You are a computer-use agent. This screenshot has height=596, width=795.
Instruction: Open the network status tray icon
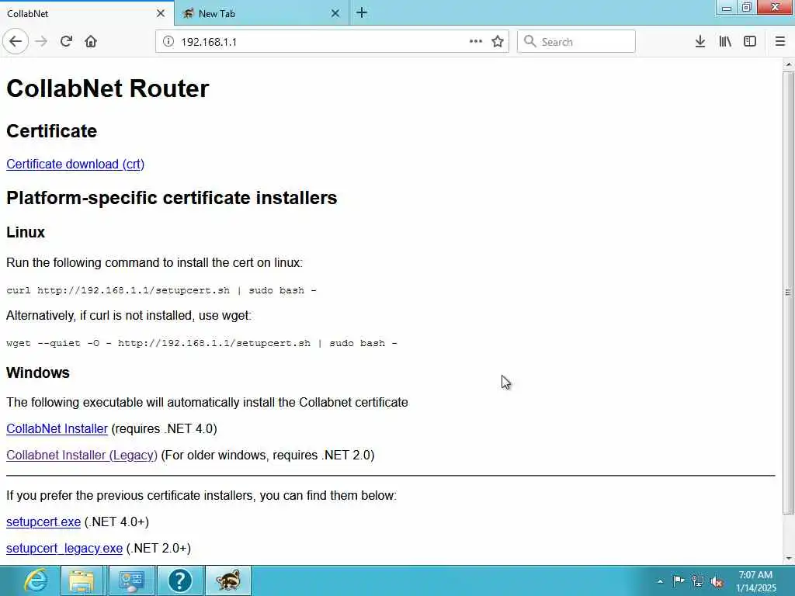coord(698,581)
